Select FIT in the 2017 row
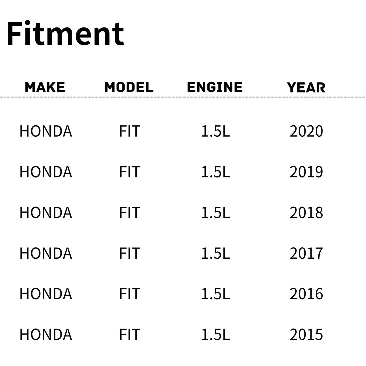Viewport: 366px width, 366px height. 129,253
